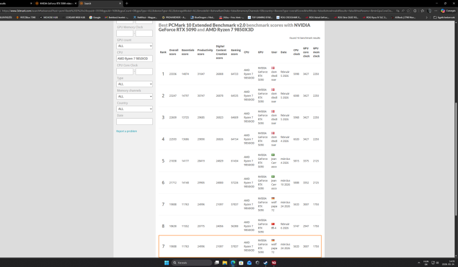Viewport: 458px width, 267px height.
Task: Expand the Type dropdown
Action: (x=135, y=84)
